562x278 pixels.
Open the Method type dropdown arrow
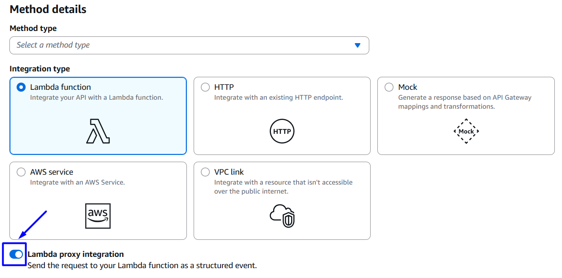[x=358, y=45]
